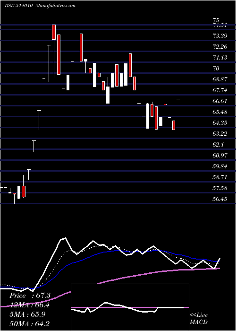Click the 67.74 price axis label

coord(220,90)
